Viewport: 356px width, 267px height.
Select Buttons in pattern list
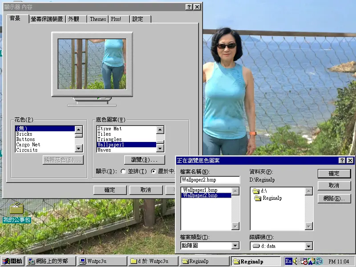45,139
